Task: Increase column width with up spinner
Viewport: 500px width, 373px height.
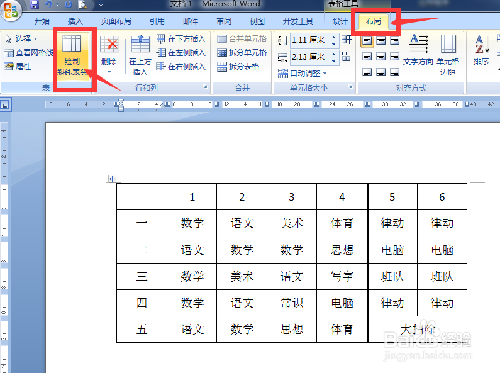Action: [333, 54]
